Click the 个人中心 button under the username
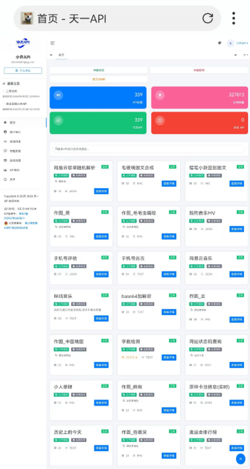The image size is (250, 469). coord(23,71)
